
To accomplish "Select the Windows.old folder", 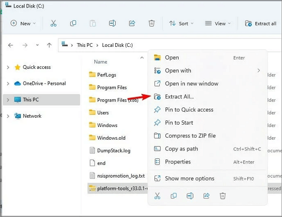I will coord(111,138).
